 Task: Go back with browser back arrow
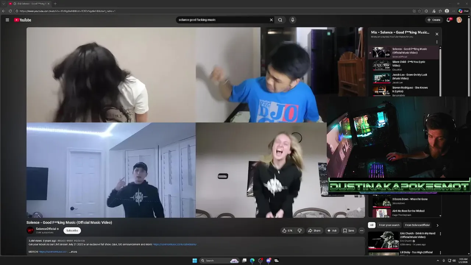click(x=4, y=11)
